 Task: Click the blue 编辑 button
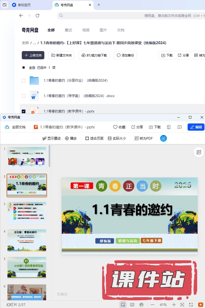196,127
